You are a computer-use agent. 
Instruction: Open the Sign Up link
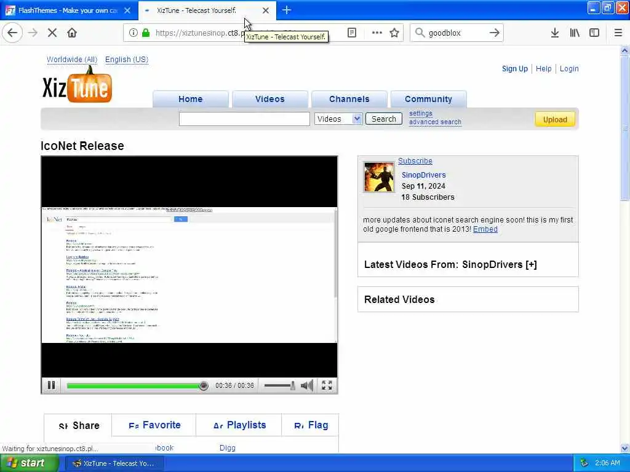[x=515, y=69]
